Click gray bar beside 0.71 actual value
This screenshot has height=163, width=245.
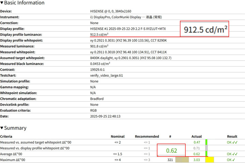[206, 148]
